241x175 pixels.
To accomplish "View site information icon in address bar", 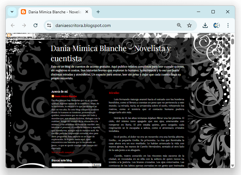I will [x=49, y=25].
